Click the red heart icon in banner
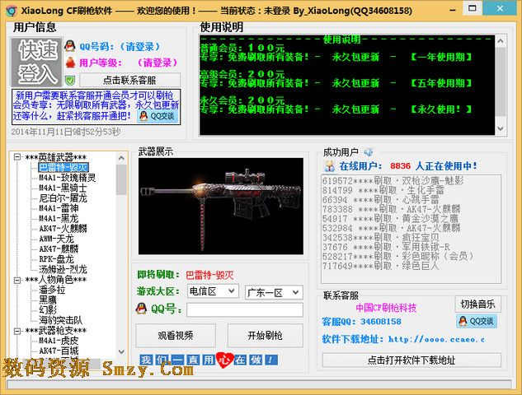The height and width of the screenshot is (395, 522). pyautogui.click(x=223, y=360)
